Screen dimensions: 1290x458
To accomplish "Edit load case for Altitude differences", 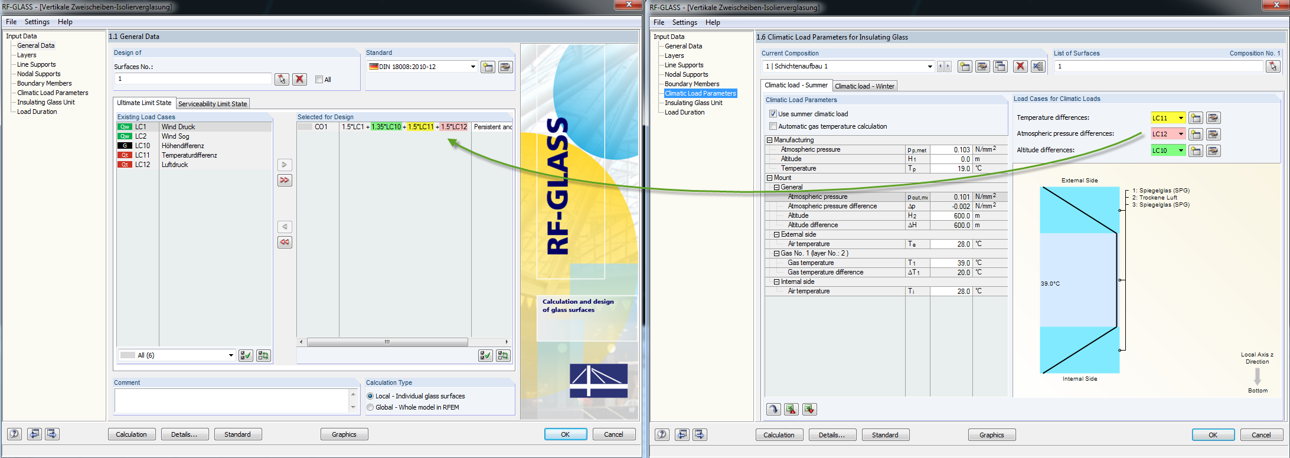I will click(x=1213, y=151).
